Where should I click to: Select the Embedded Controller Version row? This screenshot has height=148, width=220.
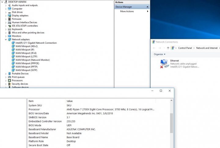(91, 121)
